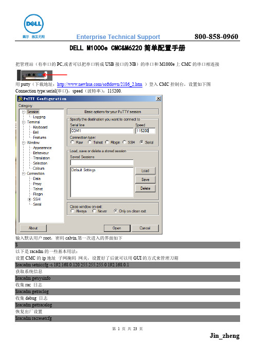Select the Rlogin category in tree
This screenshot has width=255, height=361.
tap(38, 194)
